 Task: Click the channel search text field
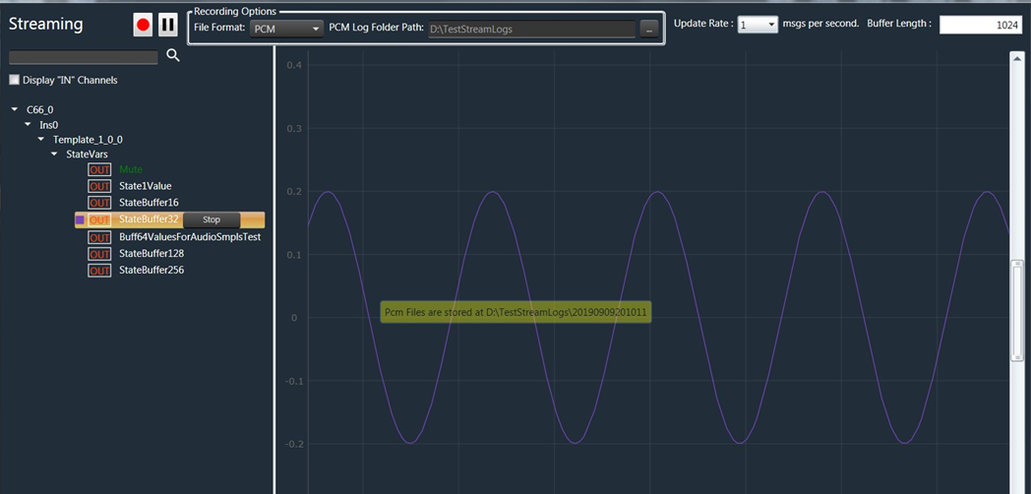(84, 57)
